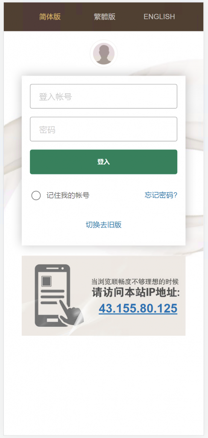The height and width of the screenshot is (438, 208).
Task: Click the camera dot on the phone graphic
Action: (x=62, y=269)
